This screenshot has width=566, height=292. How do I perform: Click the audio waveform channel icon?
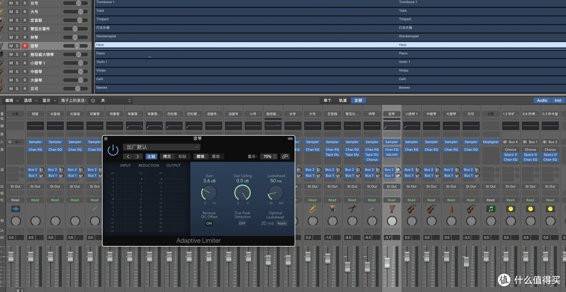(x=16, y=209)
